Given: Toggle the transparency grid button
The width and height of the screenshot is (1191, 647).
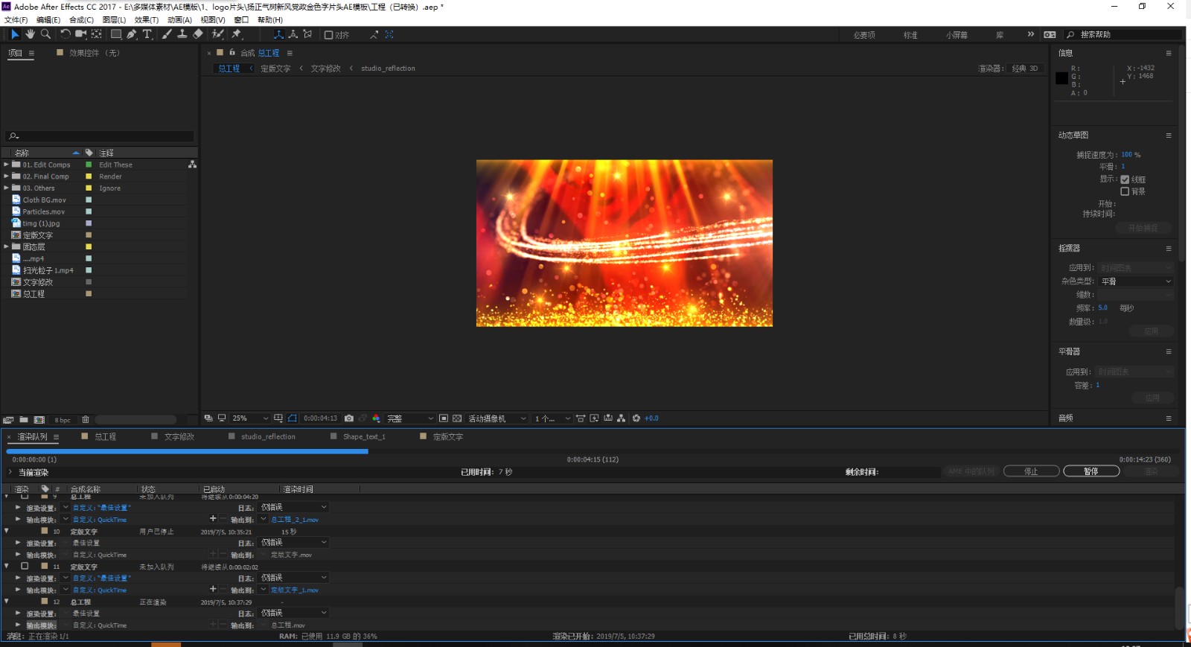Looking at the screenshot, I should (457, 418).
